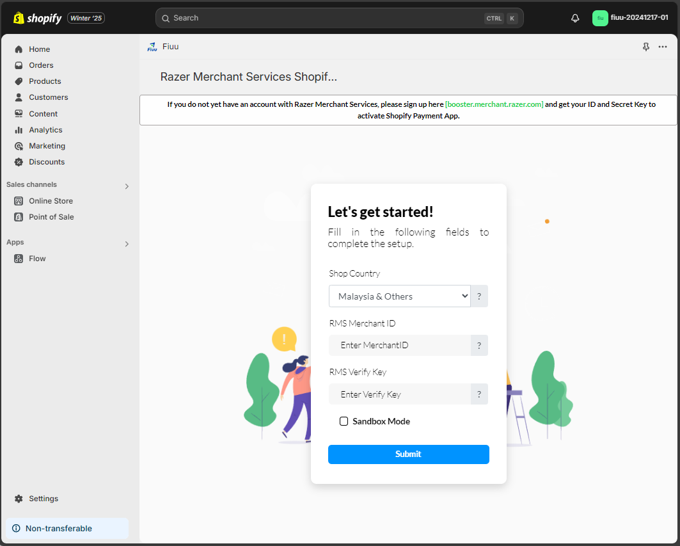The width and height of the screenshot is (680, 546).
Task: Click the Fiuu breadcrumb title
Action: tap(170, 47)
